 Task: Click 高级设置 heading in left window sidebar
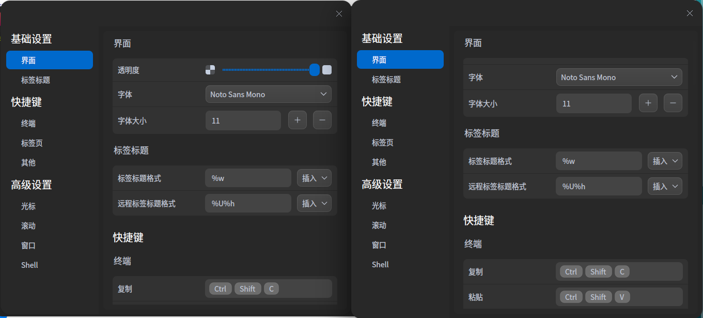click(32, 185)
